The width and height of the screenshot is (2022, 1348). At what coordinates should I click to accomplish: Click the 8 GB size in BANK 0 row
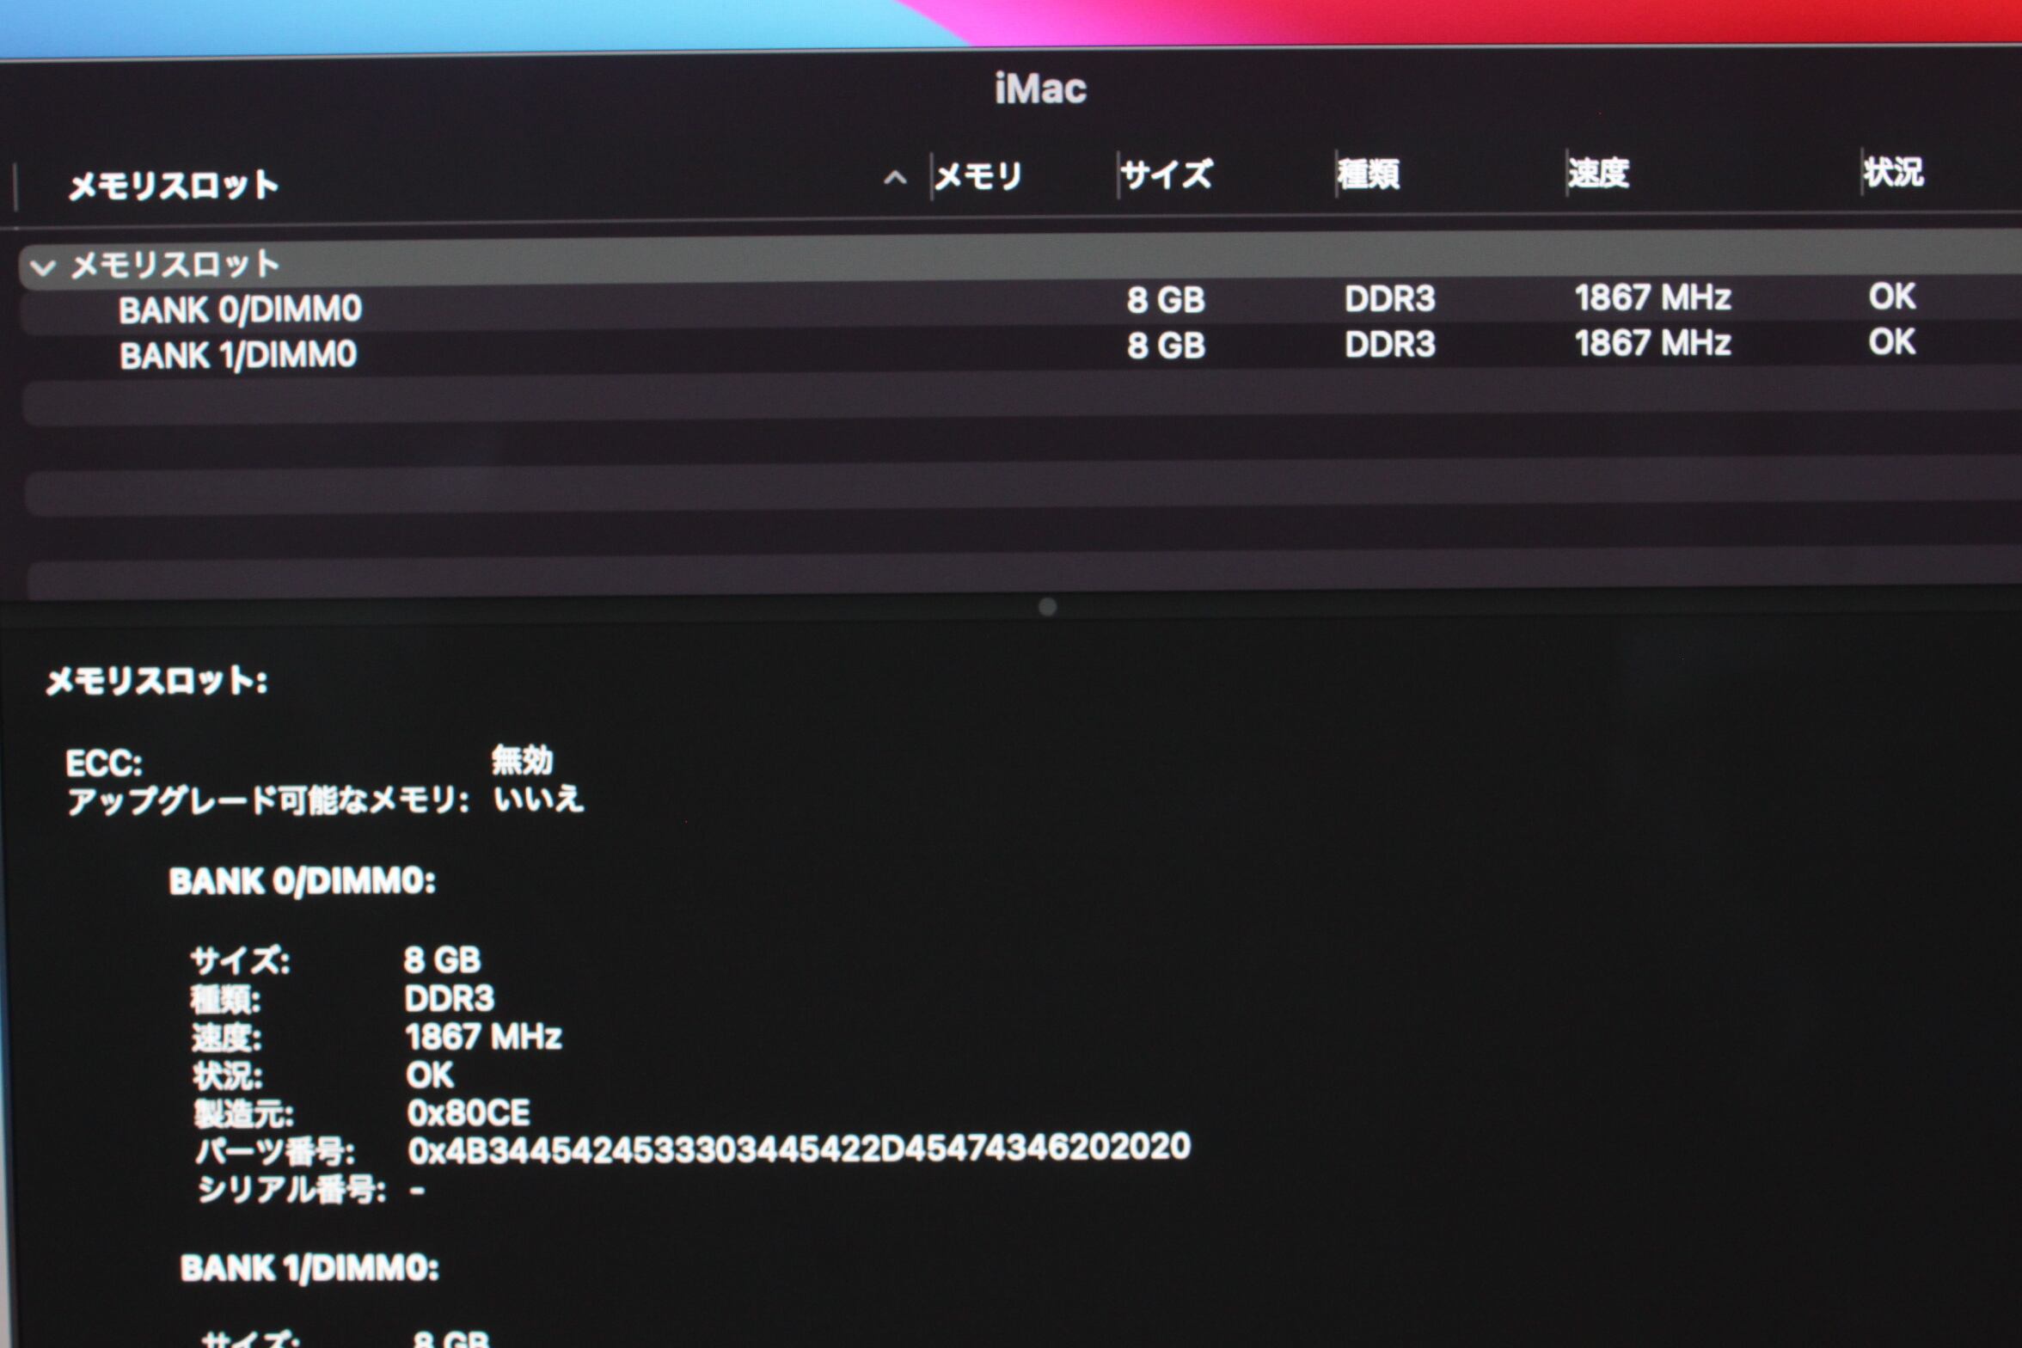pos(1166,300)
